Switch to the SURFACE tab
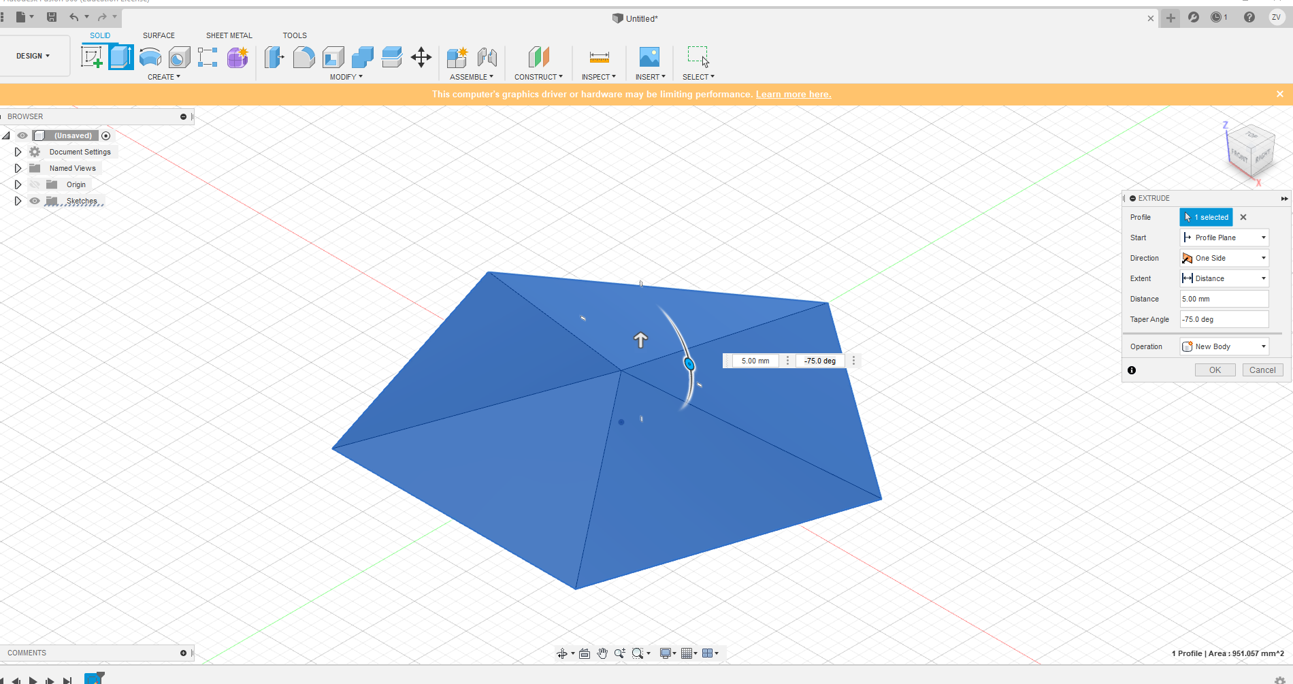 pyautogui.click(x=159, y=35)
